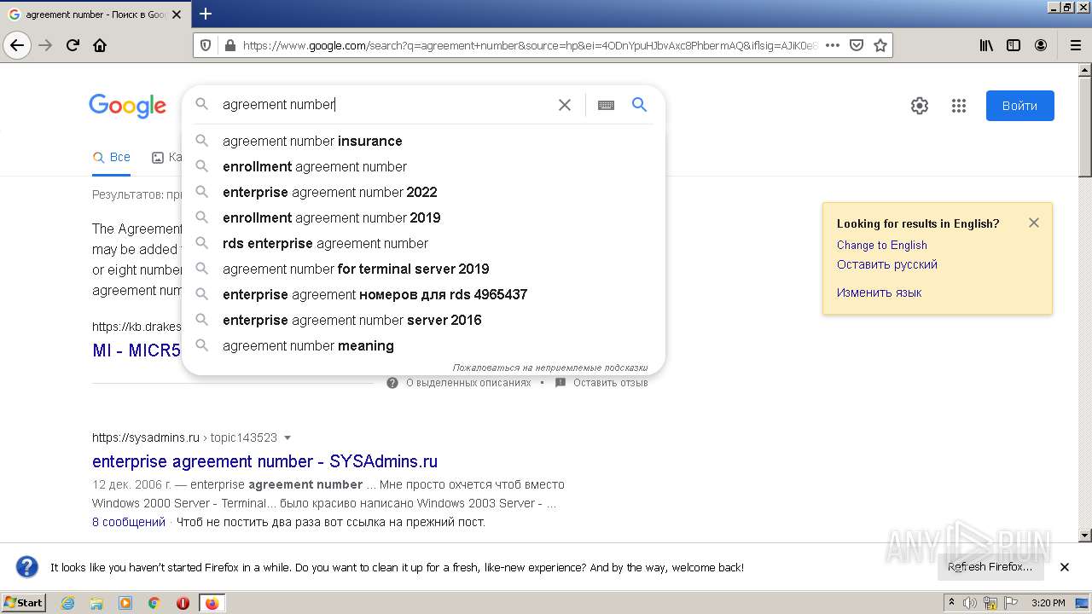Viewport: 1092px width, 614px height.
Task: Click the taskbar clock showing 3:20 PM
Action: point(1048,603)
